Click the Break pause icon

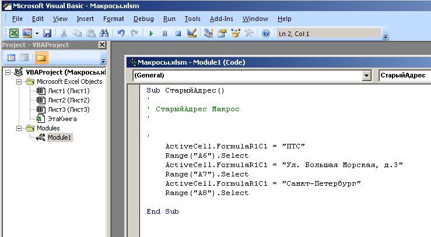pyautogui.click(x=164, y=34)
